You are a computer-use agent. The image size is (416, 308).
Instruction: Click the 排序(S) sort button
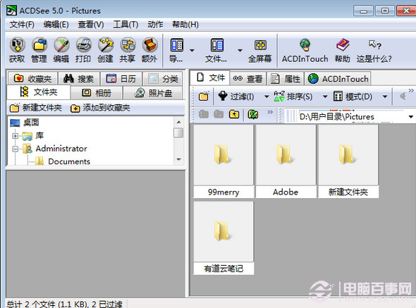[293, 97]
